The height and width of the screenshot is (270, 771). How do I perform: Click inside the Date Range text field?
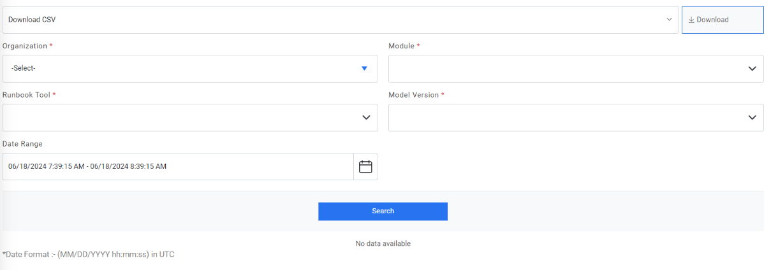point(177,167)
